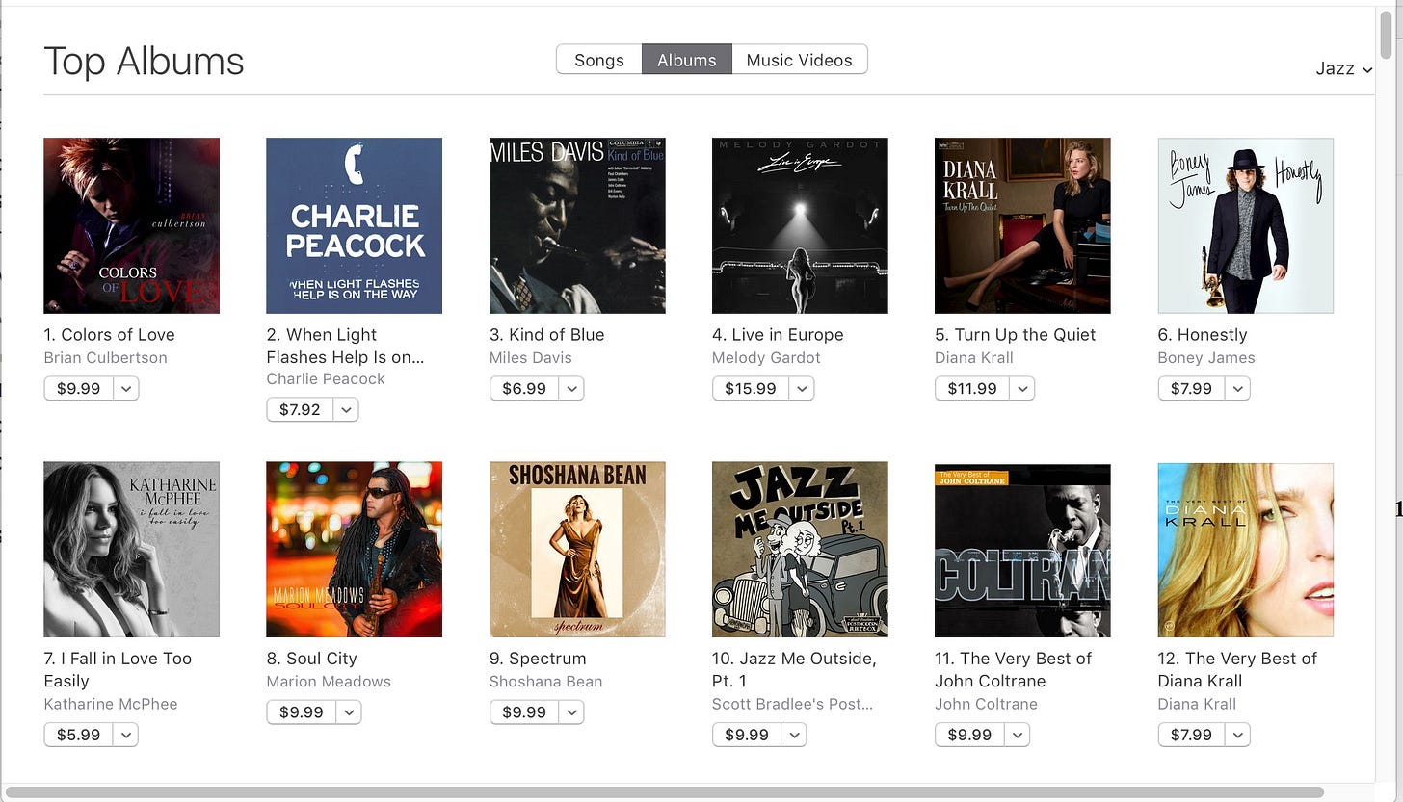Expand purchase options arrow for Live in Europe
The width and height of the screenshot is (1403, 802).
tap(802, 388)
